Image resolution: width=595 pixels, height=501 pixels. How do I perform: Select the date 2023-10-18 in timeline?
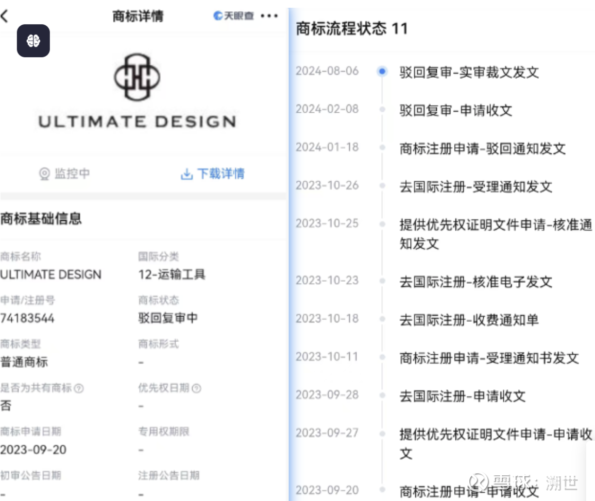click(x=327, y=319)
